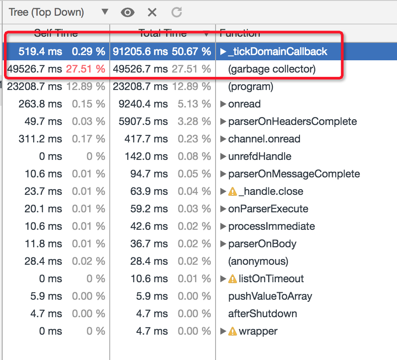Click the restore all functions refresh icon

coord(176,12)
